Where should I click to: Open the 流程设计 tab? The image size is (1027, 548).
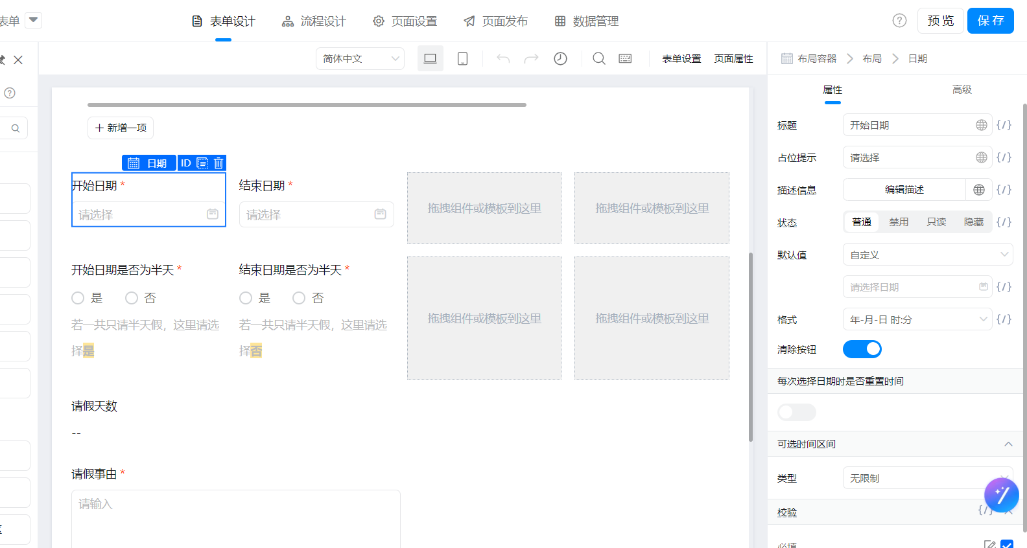[x=314, y=21]
